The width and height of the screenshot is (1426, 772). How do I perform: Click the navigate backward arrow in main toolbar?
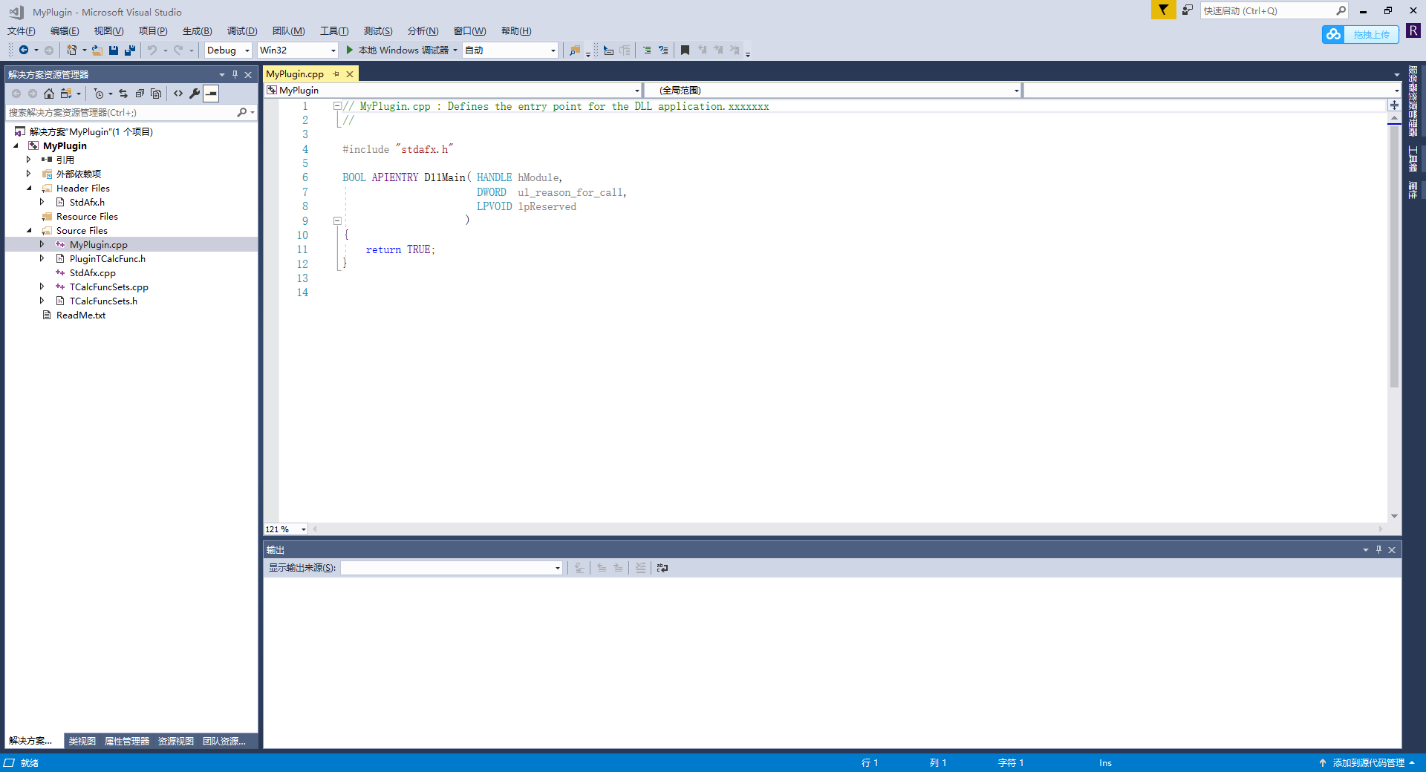coord(24,50)
